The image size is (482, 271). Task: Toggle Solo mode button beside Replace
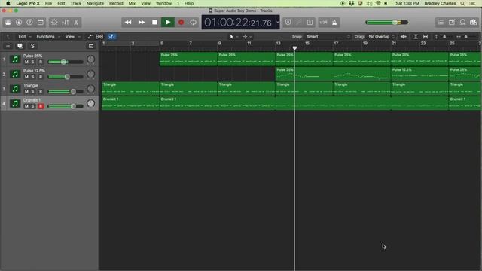click(310, 22)
